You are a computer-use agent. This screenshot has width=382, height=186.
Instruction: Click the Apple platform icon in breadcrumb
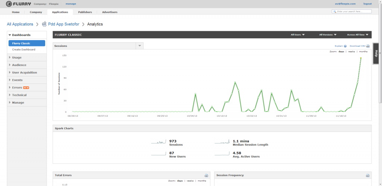click(x=44, y=24)
